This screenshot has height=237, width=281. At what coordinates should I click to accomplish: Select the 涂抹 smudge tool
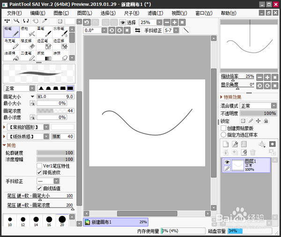60,56
